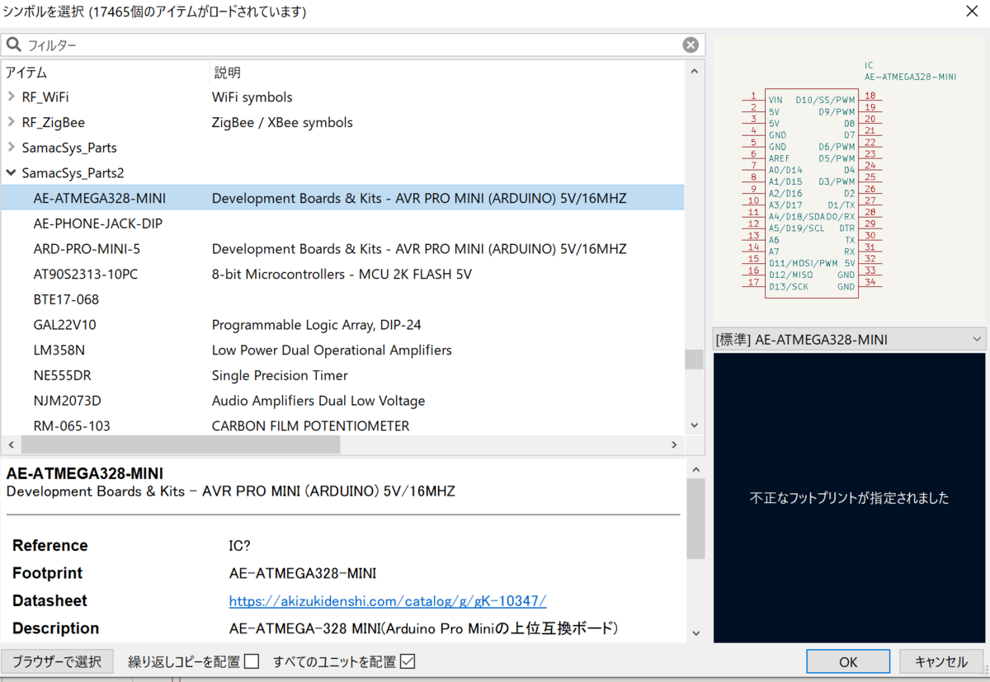Viewport: 990px width, 682px height.
Task: Click the details pane scroll down arrow
Action: 695,633
